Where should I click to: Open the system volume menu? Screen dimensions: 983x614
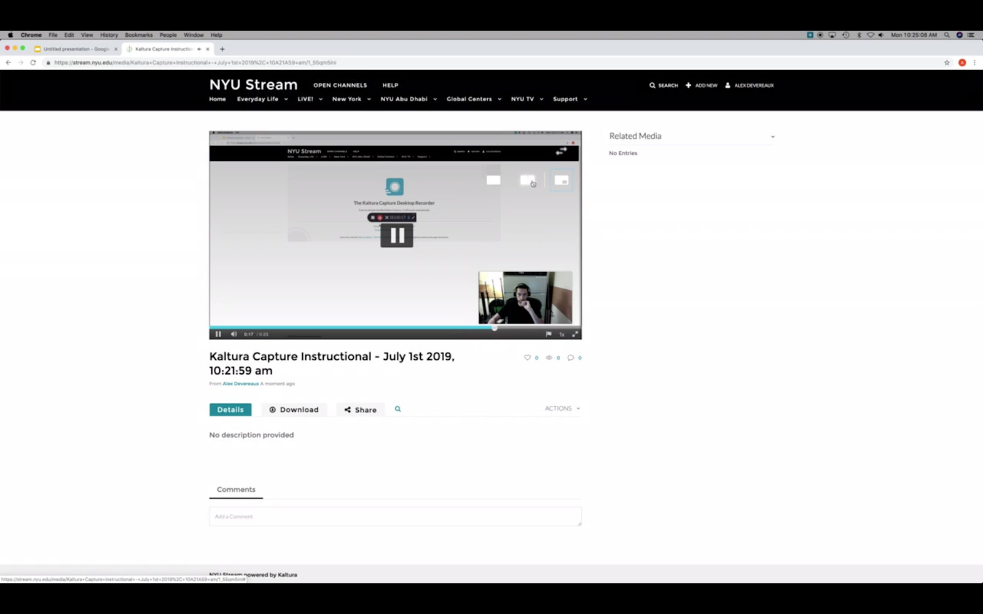tap(881, 35)
